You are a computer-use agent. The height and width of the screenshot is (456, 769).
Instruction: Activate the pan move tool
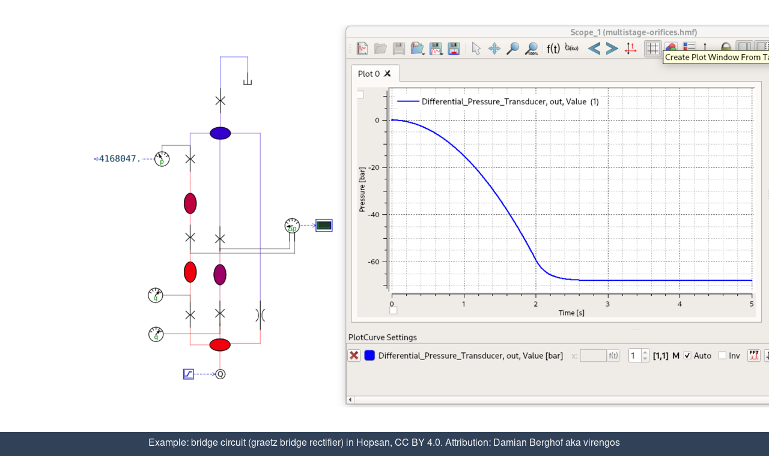click(494, 49)
